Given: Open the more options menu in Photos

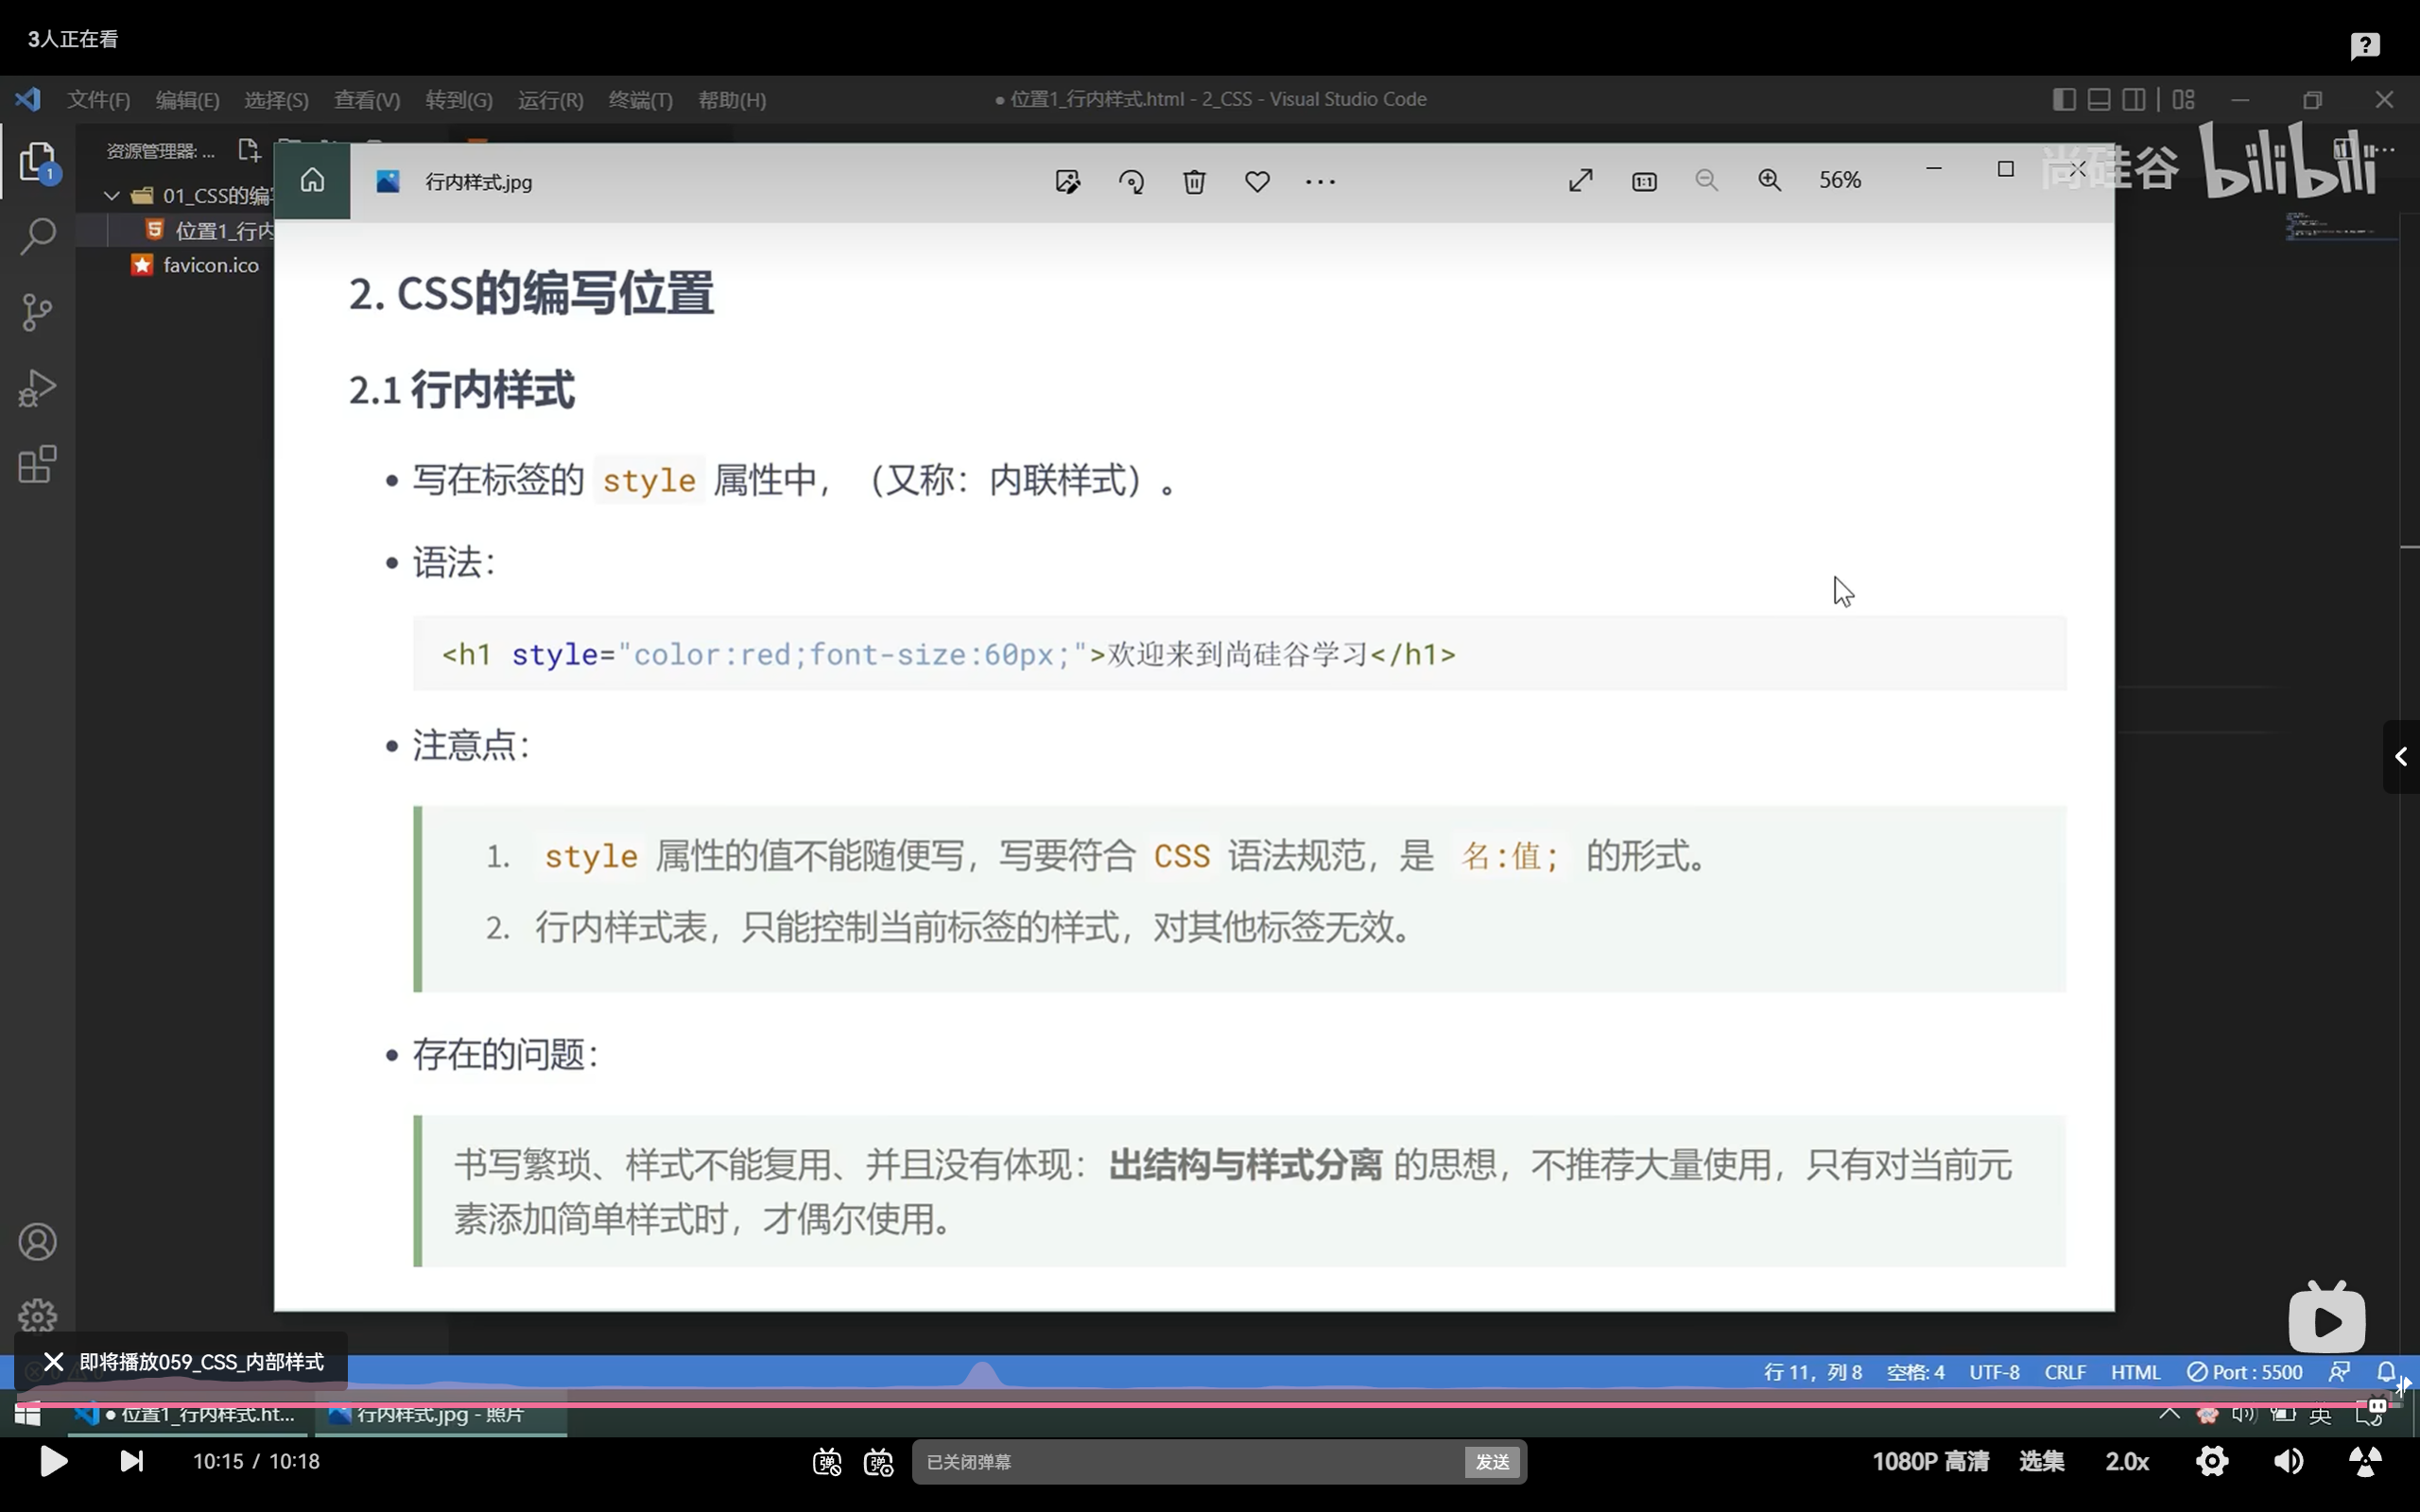Looking at the screenshot, I should click(x=1320, y=181).
